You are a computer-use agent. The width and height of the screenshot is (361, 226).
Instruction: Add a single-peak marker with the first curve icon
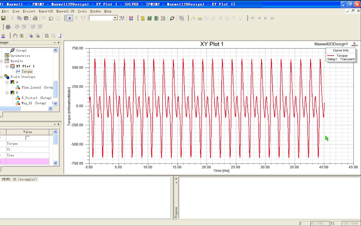[193, 18]
